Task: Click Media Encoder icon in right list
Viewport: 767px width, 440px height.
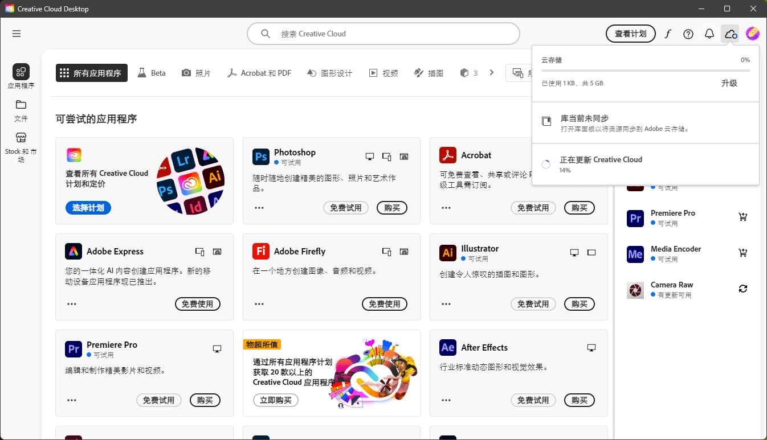Action: pos(635,254)
